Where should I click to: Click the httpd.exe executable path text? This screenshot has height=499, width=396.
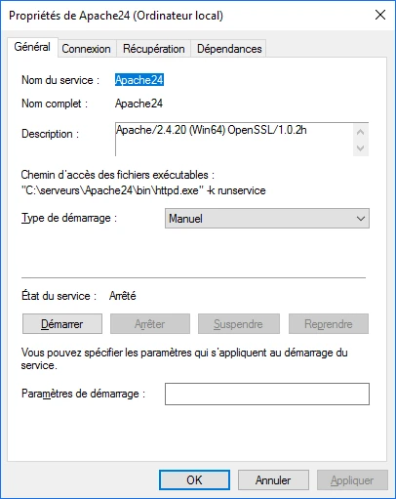pos(143,190)
